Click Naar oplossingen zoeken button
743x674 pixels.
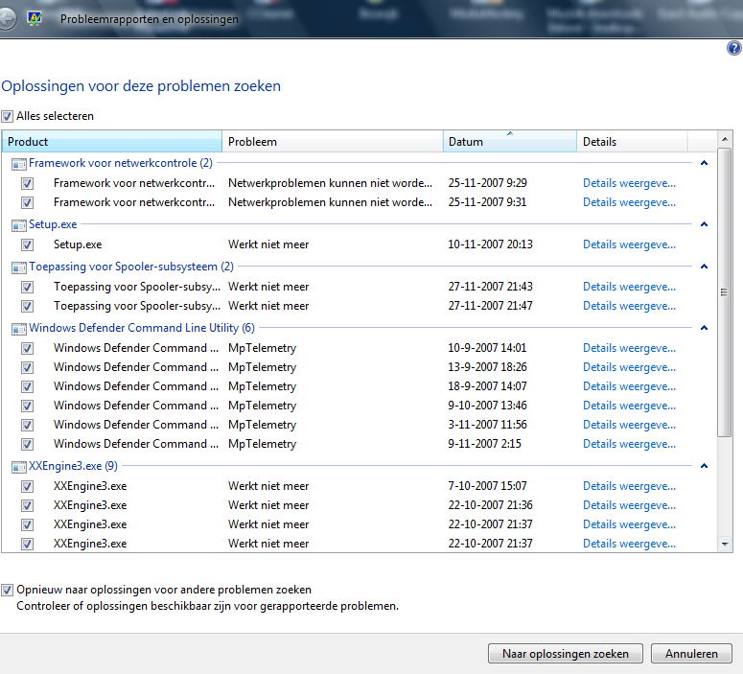click(566, 654)
